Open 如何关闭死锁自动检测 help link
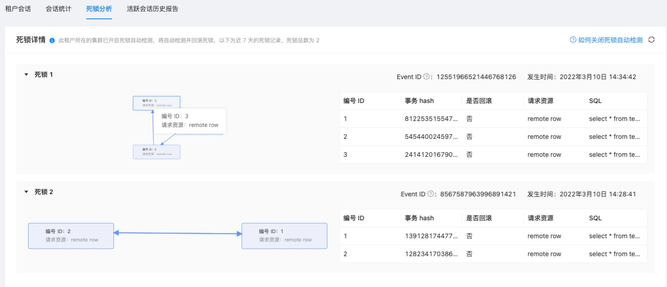The image size is (667, 287). [606, 40]
